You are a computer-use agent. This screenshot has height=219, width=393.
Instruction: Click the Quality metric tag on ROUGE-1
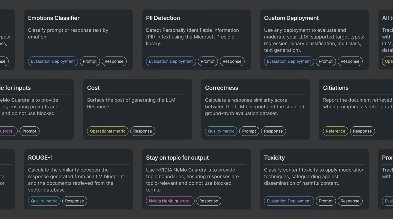tap(44, 201)
